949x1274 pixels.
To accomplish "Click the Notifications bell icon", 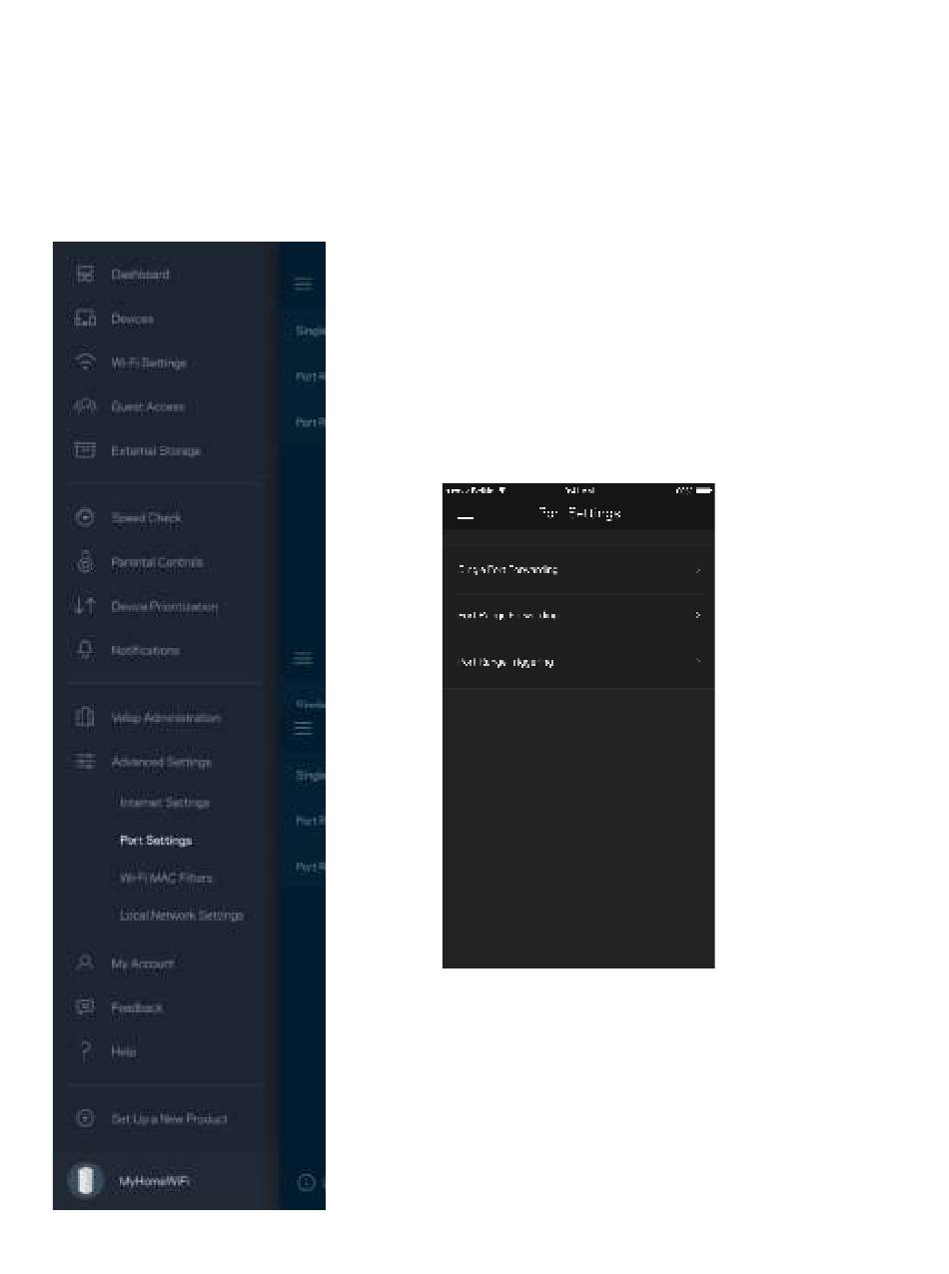I will 85,650.
